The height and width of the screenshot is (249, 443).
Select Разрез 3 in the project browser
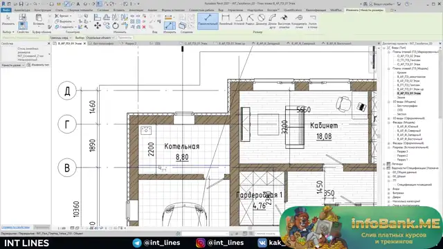(x=402, y=151)
